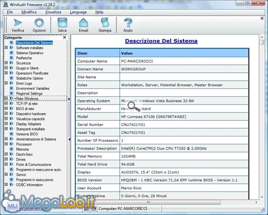Expand Stampanti installate node

coord(6,129)
